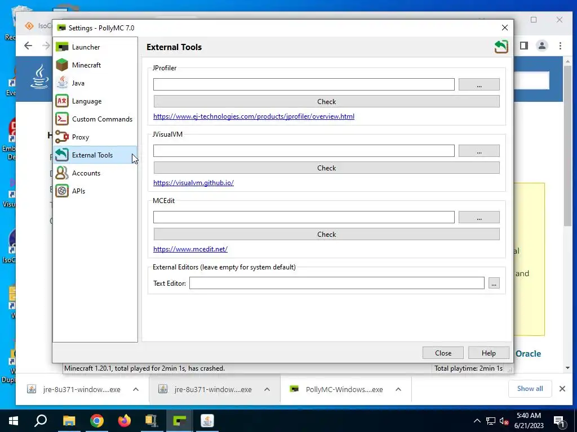Switch to Chrome in the taskbar
Viewport: 577px width, 432px height.
click(96, 421)
